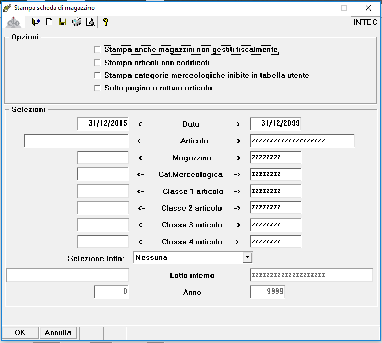
Task: Click the starting Articolo input field
Action: [76, 141]
